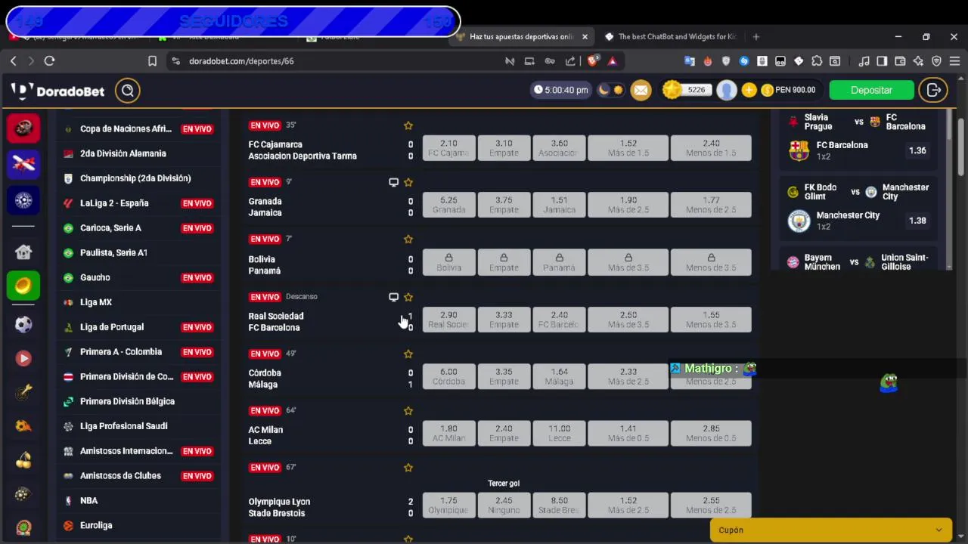Screen dimensions: 968x544
Task: Open a new browser tab
Action: coord(755,36)
